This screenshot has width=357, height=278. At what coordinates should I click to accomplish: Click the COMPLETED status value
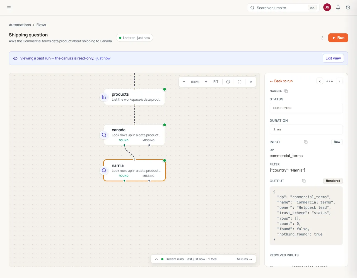pos(306,108)
